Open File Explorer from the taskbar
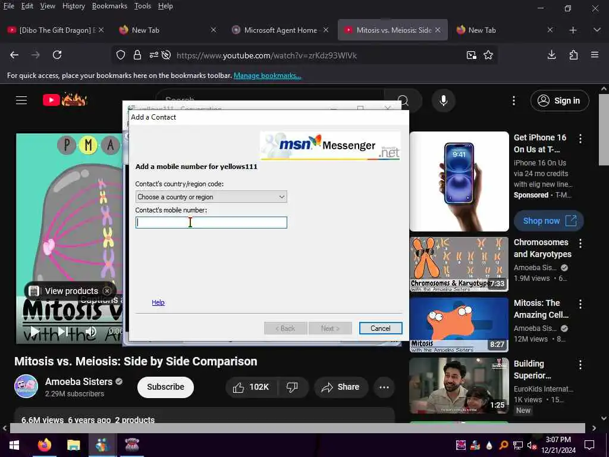609x457 pixels. pos(73,445)
